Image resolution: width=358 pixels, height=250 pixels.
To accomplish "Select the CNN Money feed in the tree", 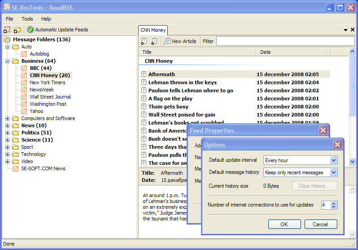I will click(50, 75).
